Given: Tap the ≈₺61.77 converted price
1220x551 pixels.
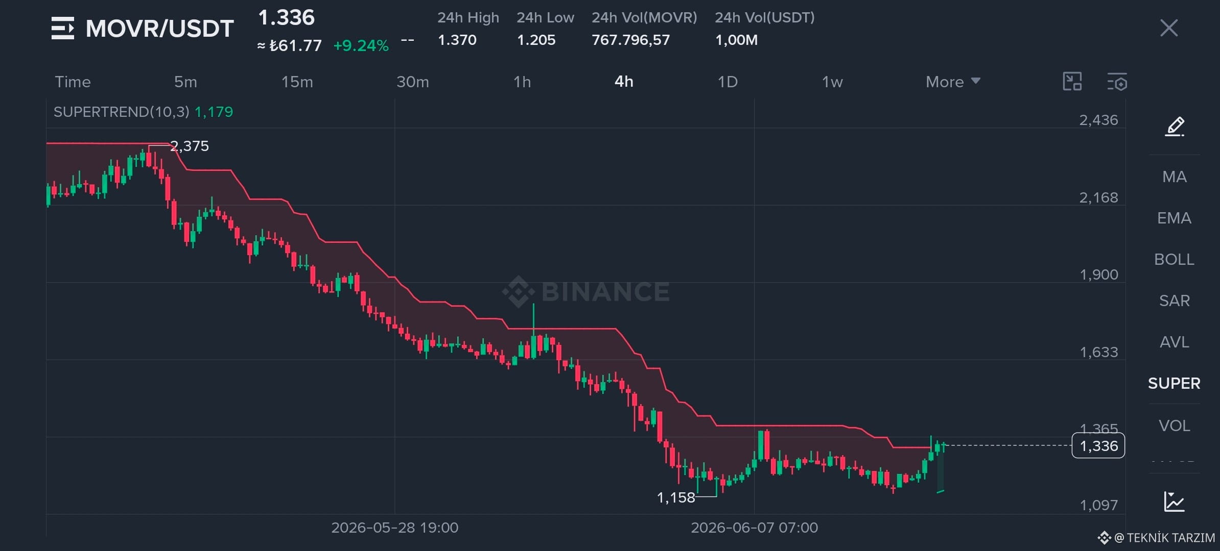Looking at the screenshot, I should pyautogui.click(x=289, y=46).
